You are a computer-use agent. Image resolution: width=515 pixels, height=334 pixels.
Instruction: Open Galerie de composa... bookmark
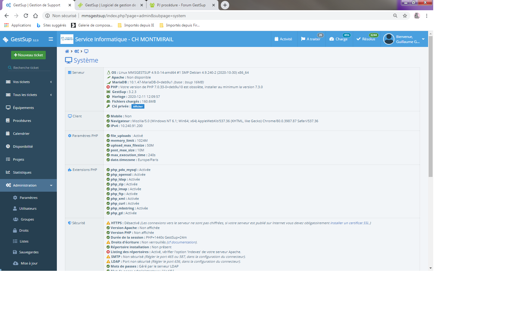(92, 25)
